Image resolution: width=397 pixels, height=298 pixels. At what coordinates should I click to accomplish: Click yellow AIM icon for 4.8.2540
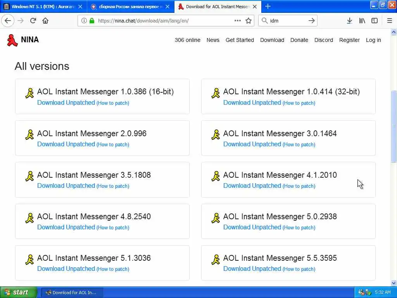click(x=29, y=218)
